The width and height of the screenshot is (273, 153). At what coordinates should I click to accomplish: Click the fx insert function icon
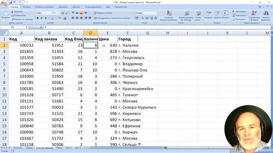[x=41, y=27]
